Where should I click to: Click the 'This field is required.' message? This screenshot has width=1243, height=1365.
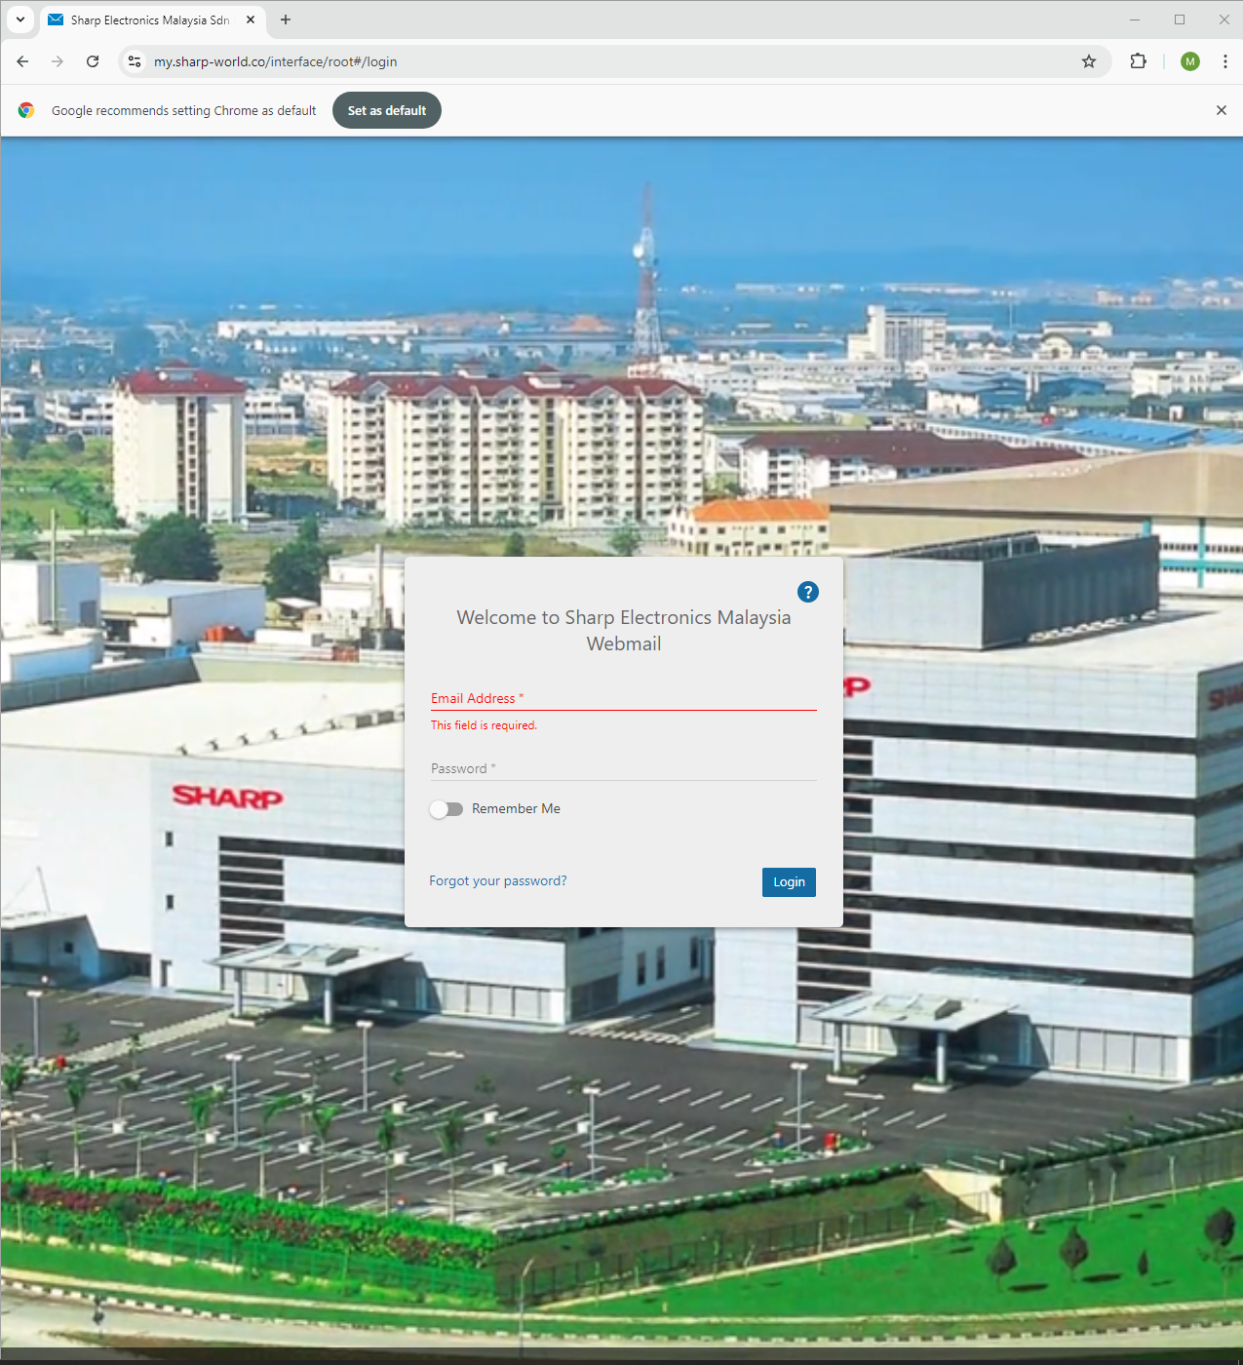click(x=484, y=725)
